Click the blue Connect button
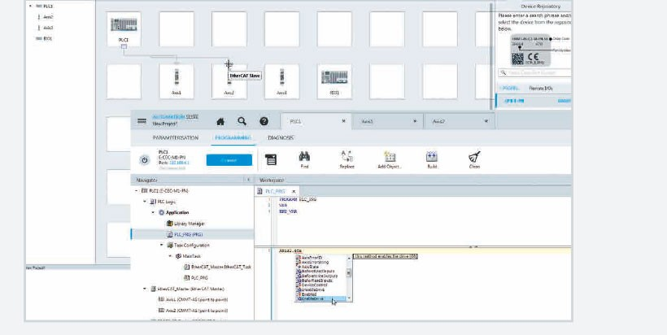Screen dimensions: 667x335 point(229,160)
